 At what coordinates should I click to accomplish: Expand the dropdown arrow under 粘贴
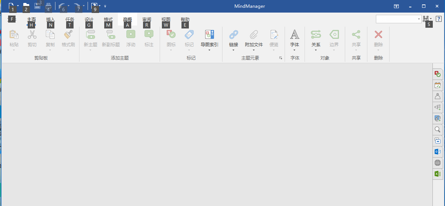(14, 50)
